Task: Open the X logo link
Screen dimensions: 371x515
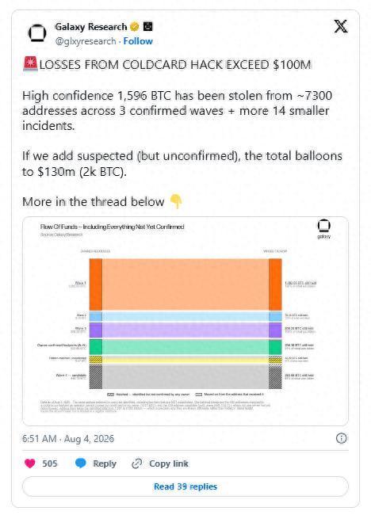Action: [x=341, y=26]
